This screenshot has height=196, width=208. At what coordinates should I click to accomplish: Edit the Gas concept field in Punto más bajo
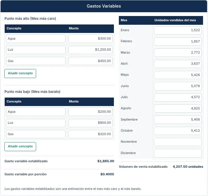(x=36, y=134)
